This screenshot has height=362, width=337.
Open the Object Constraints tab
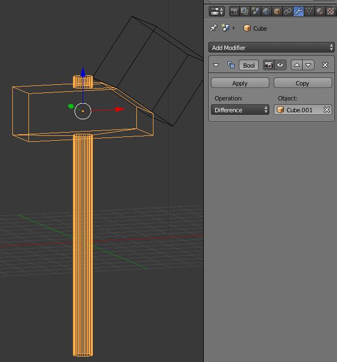pyautogui.click(x=288, y=11)
